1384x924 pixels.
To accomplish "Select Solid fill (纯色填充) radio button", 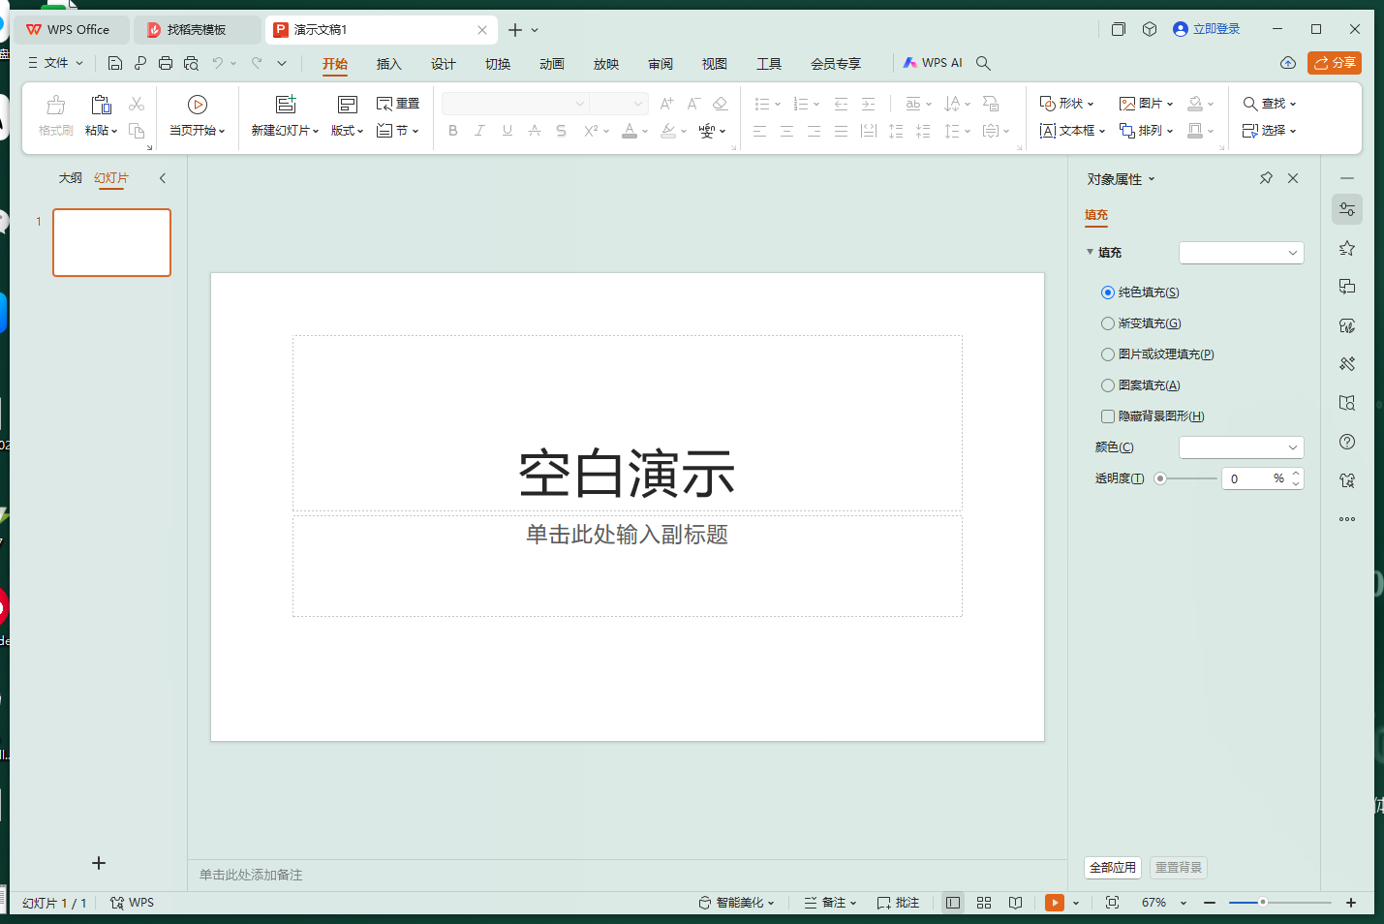I will click(x=1108, y=293).
